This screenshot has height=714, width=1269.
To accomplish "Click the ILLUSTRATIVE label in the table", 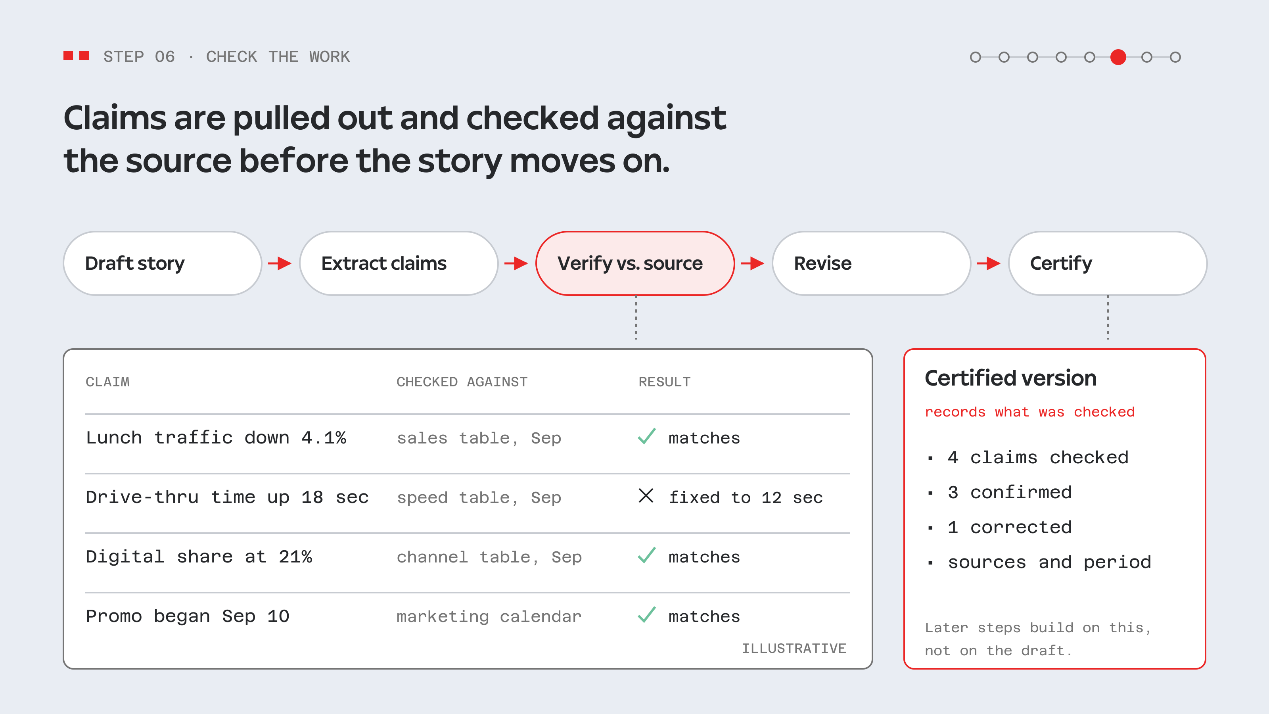I will pos(794,649).
